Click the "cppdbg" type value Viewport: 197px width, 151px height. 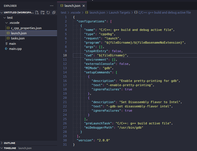[106, 34]
